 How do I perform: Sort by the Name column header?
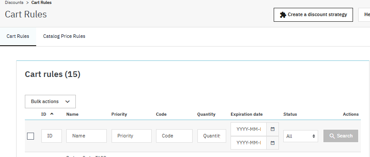tap(72, 114)
